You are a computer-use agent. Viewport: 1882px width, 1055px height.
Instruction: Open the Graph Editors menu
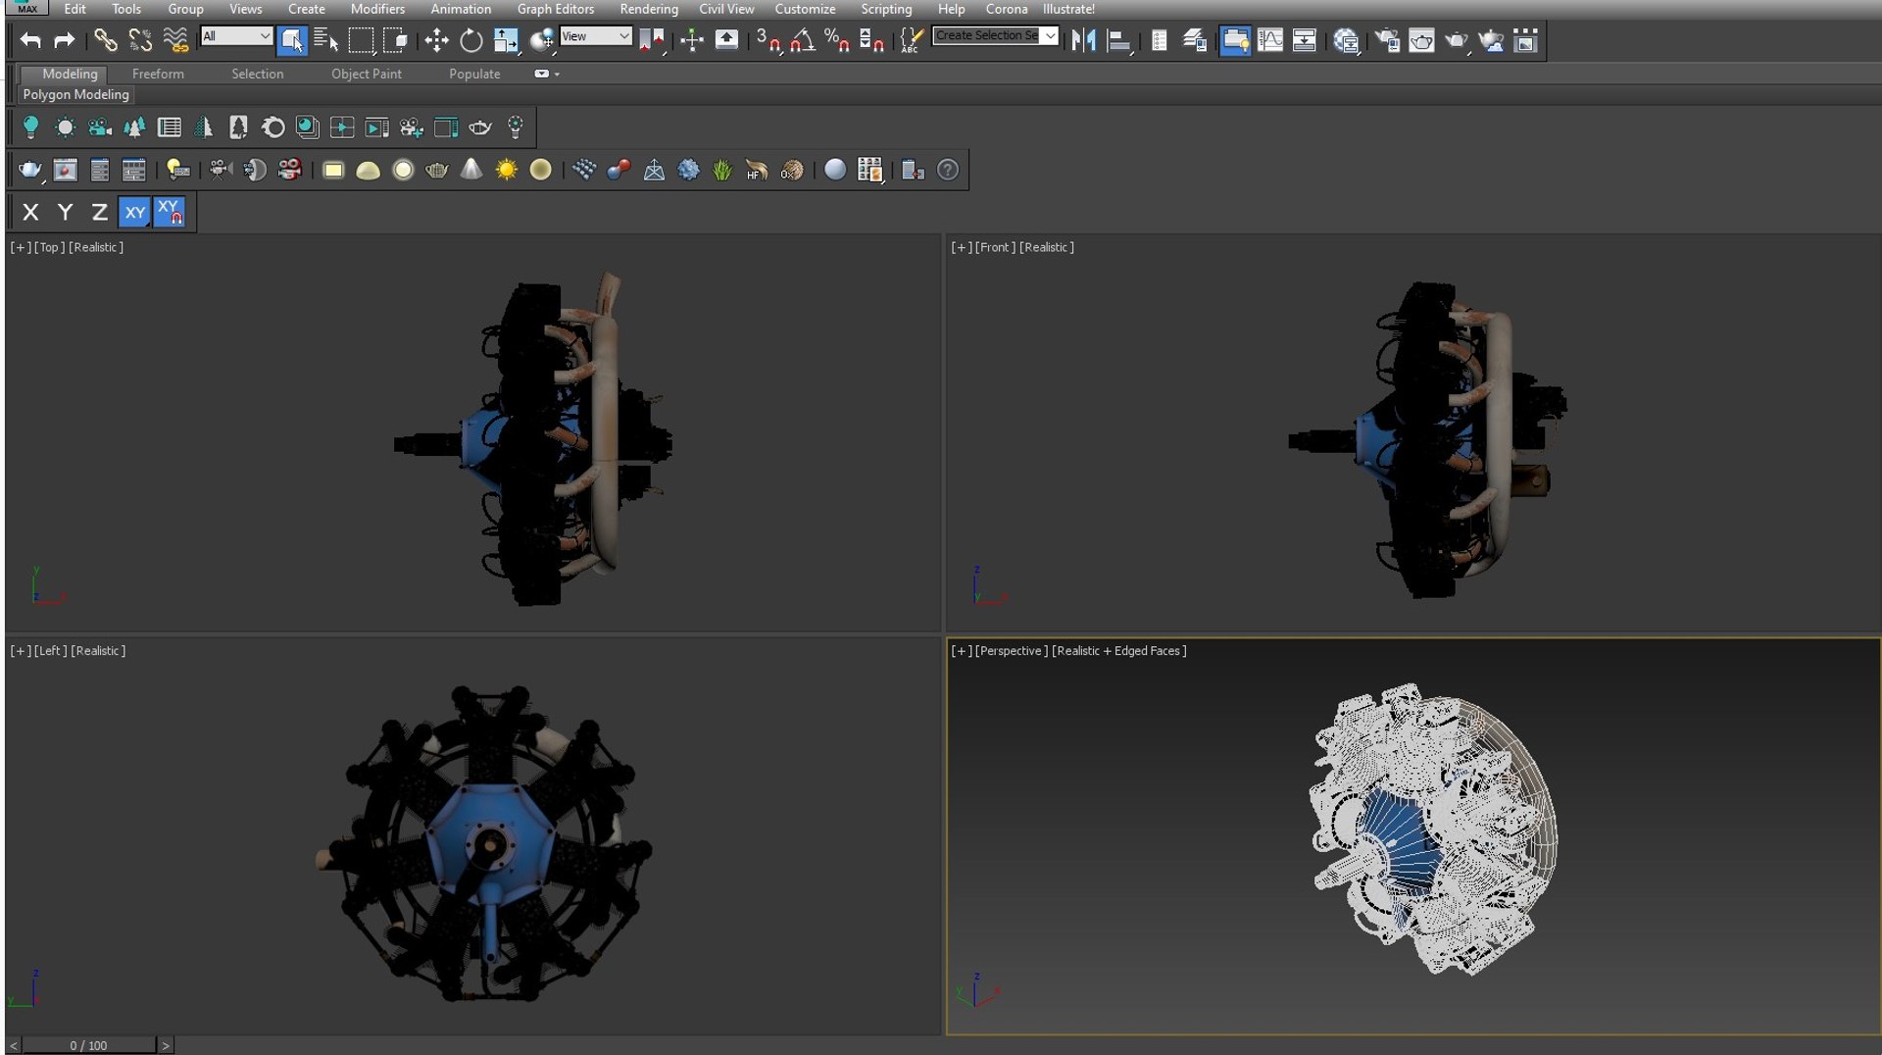tap(556, 9)
